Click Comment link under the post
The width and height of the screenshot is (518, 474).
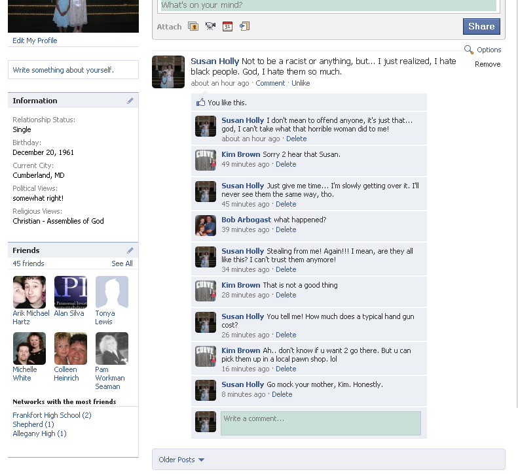coord(270,83)
